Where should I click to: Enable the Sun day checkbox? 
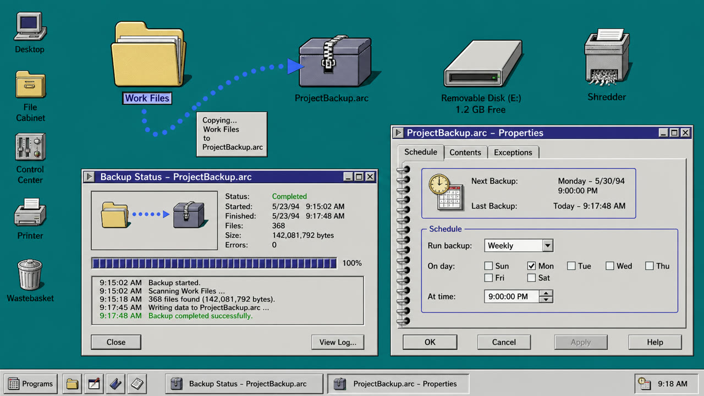488,266
